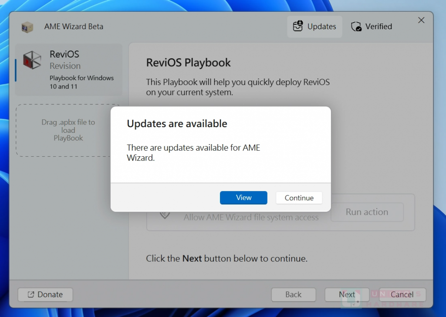The image size is (446, 317).
Task: Click the Cancel button
Action: pyautogui.click(x=402, y=294)
